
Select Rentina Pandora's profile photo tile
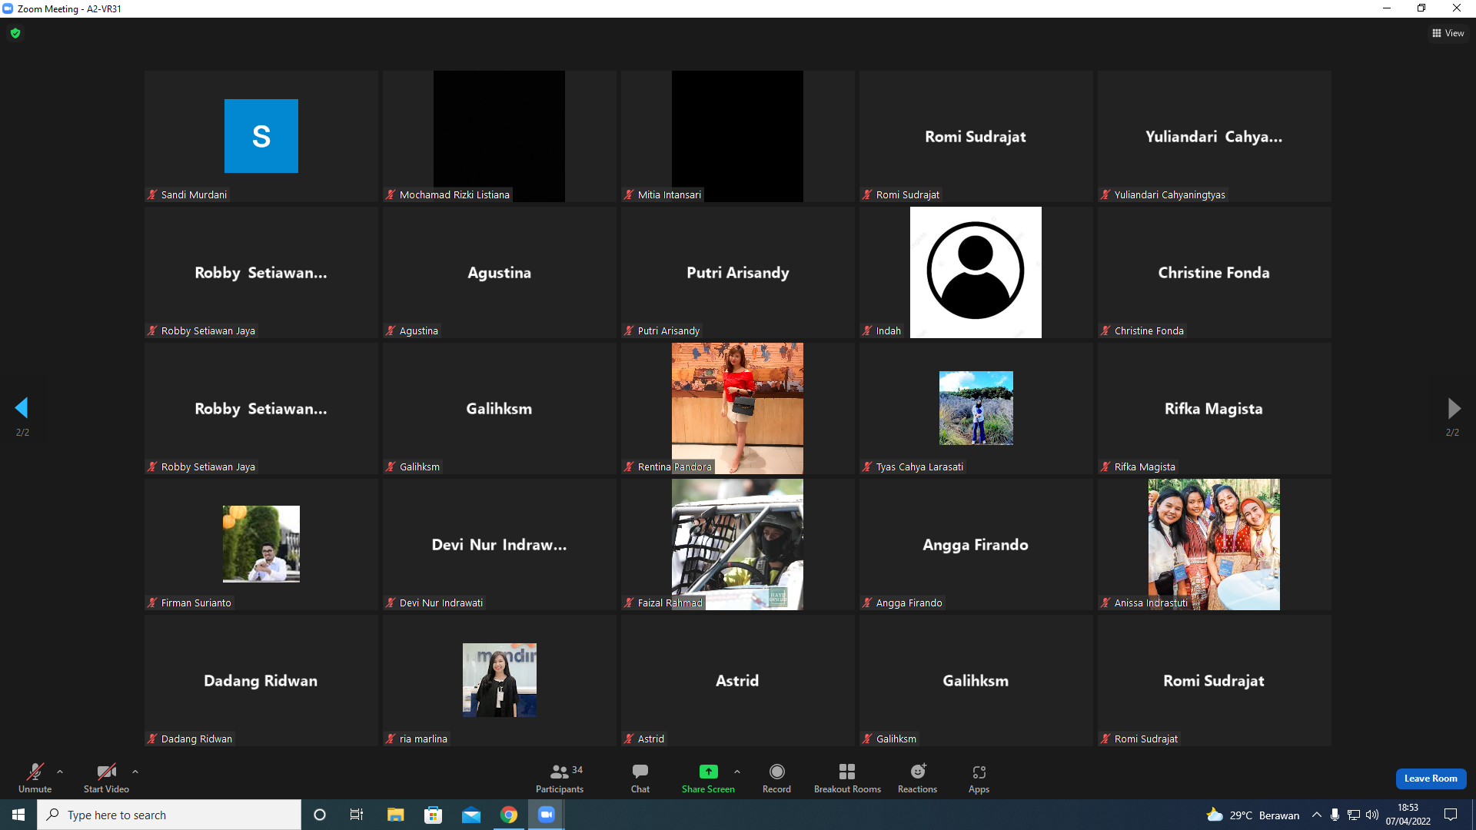(738, 408)
